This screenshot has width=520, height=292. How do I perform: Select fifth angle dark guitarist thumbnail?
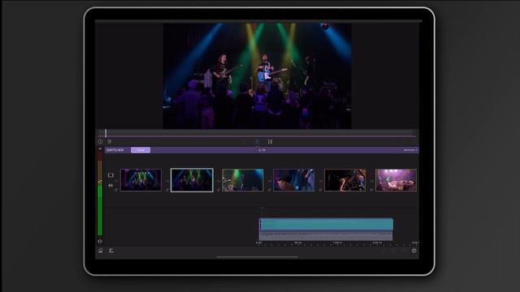tap(344, 180)
